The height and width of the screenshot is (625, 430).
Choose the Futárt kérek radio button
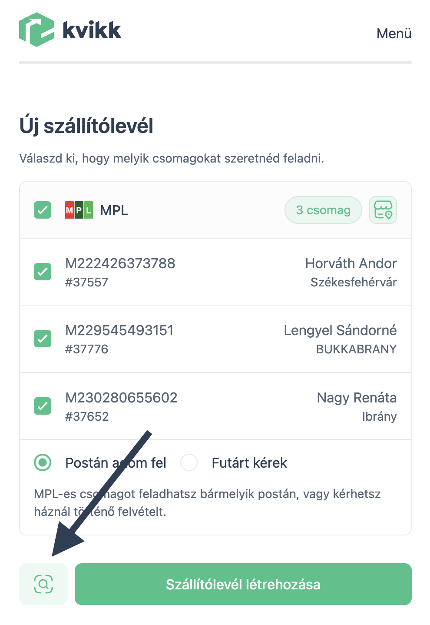pos(189,462)
